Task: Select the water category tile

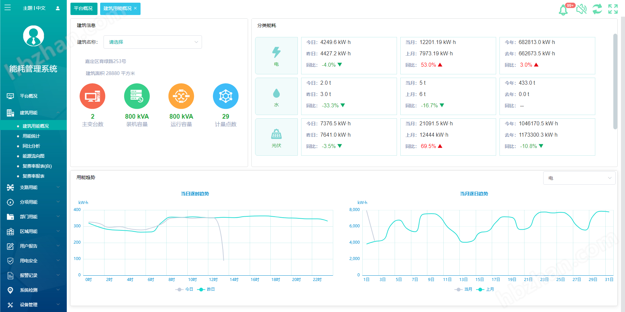Action: point(276,96)
